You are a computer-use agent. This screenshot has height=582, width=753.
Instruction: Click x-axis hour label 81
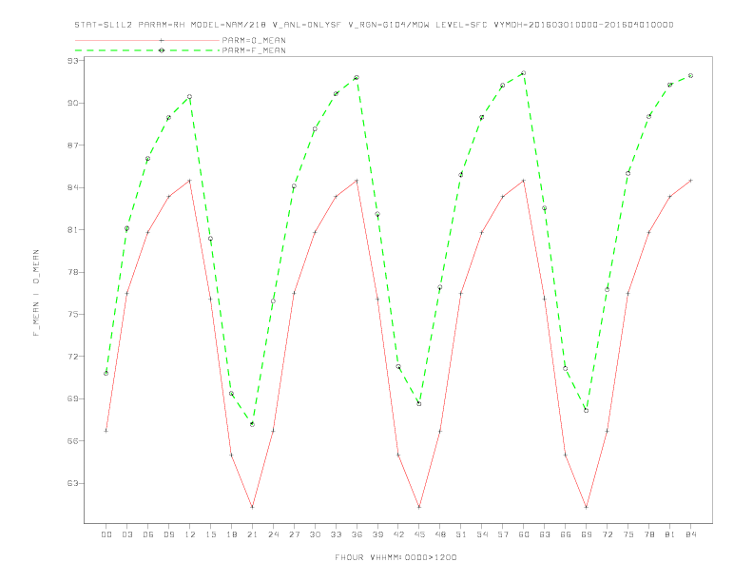670,534
